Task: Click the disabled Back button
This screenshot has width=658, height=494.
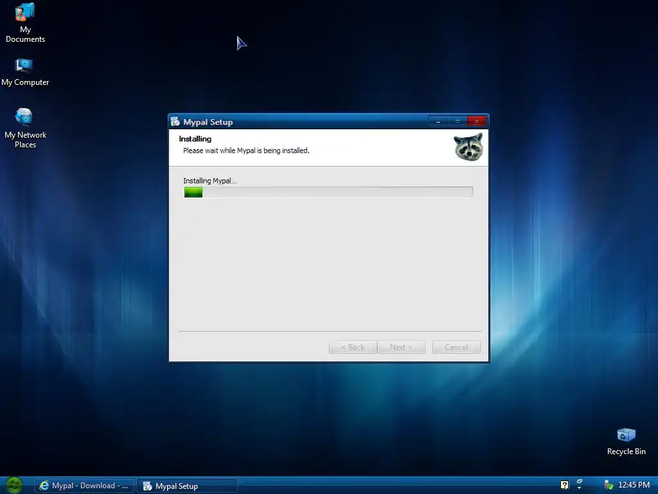Action: 353,347
